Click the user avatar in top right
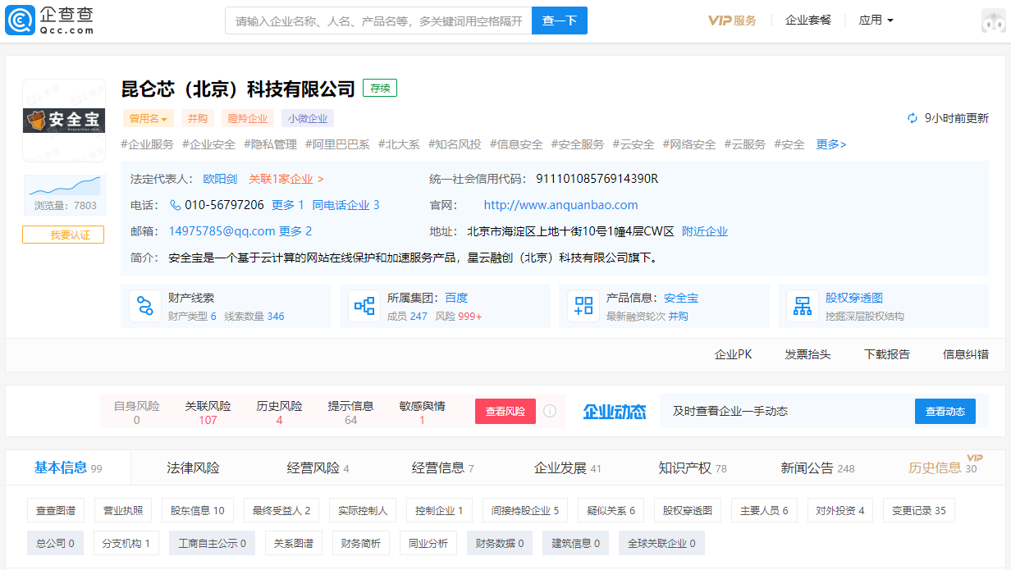This screenshot has width=1011, height=570. tap(994, 21)
